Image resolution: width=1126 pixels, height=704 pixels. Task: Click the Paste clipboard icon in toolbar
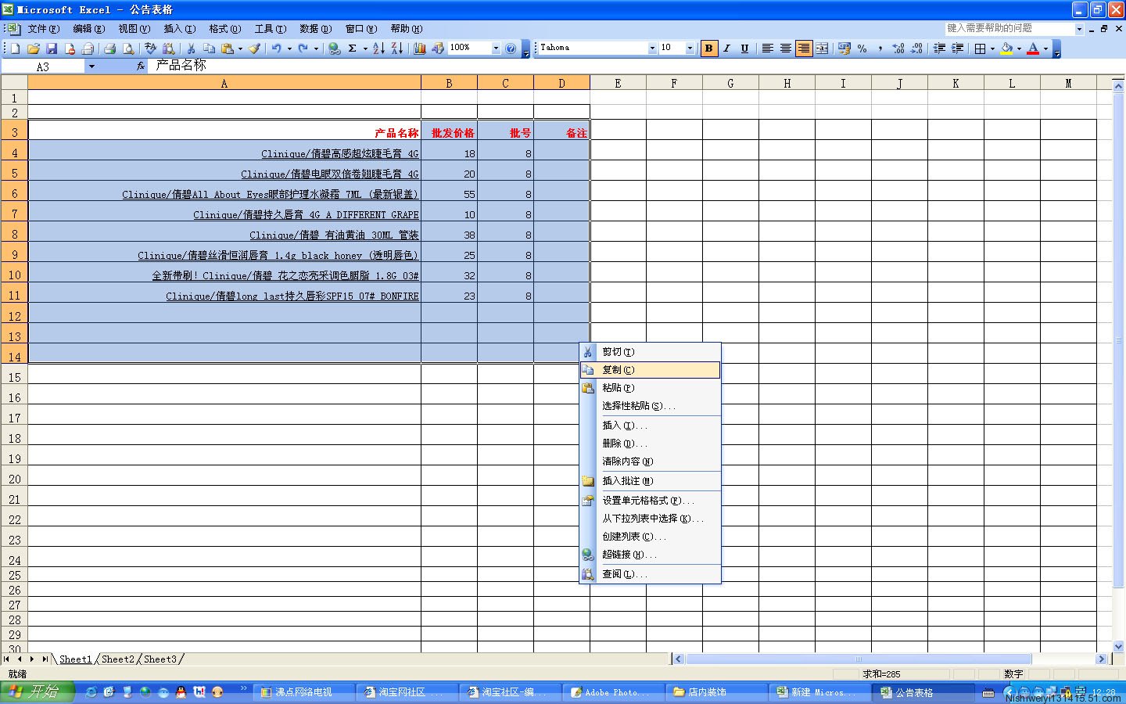227,48
